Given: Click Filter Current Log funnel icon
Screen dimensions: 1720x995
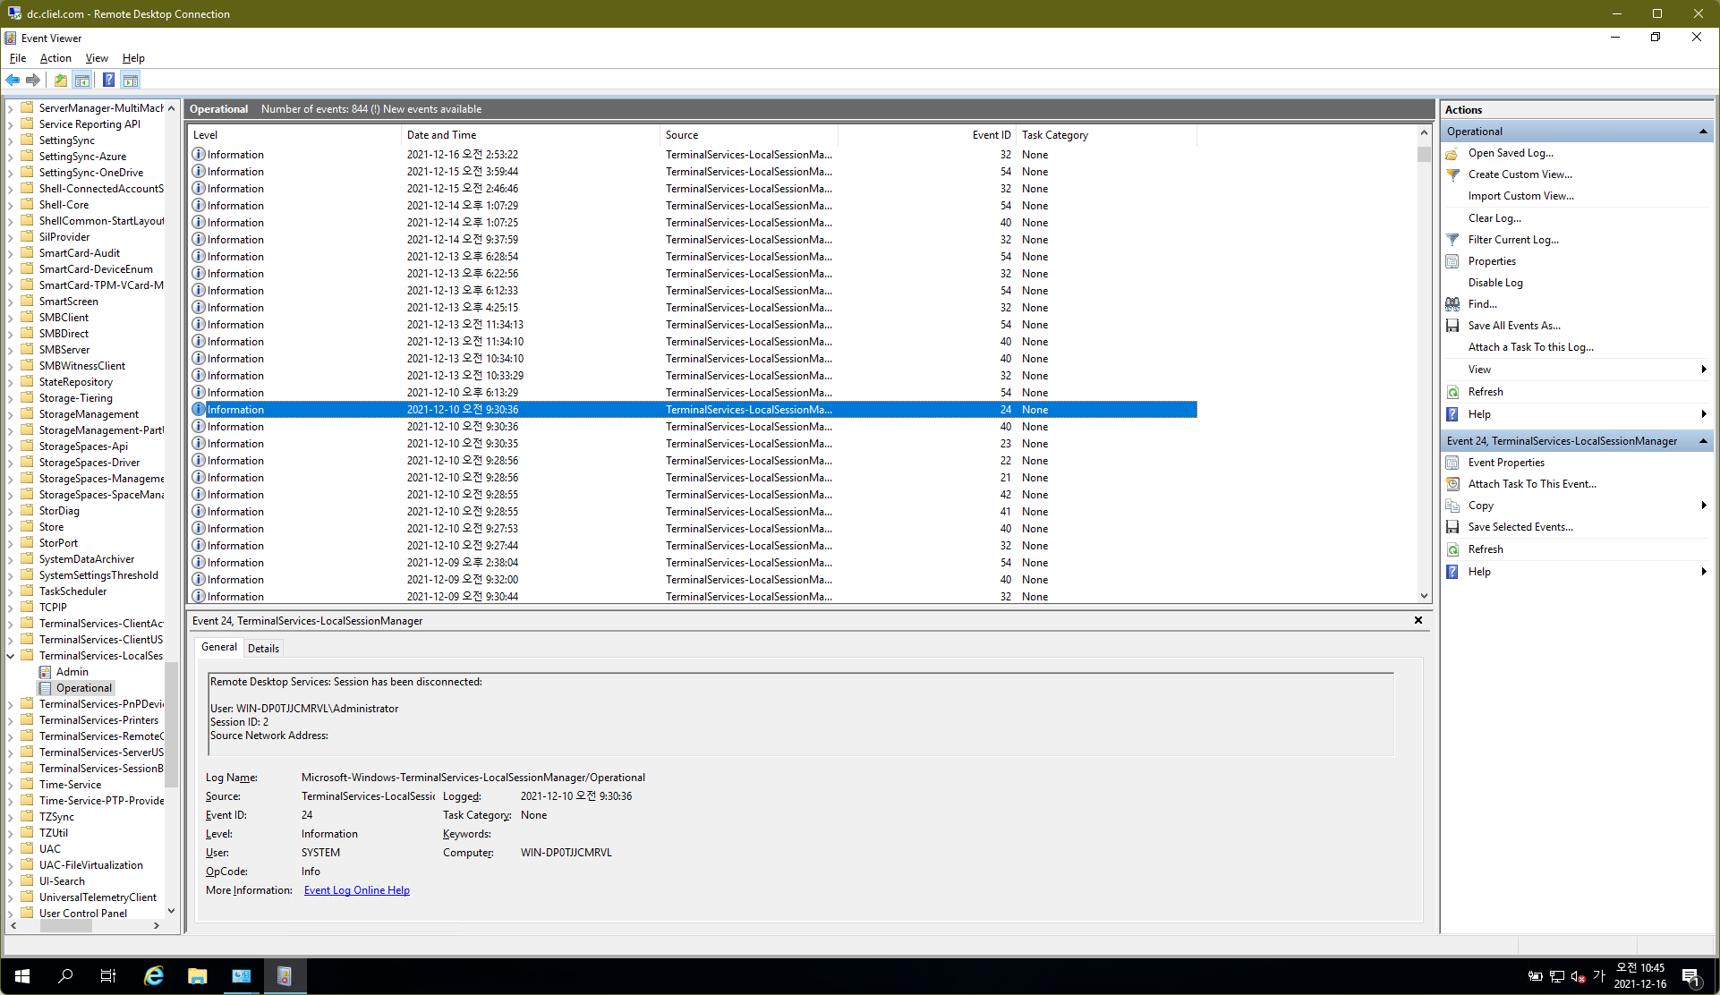Looking at the screenshot, I should (x=1452, y=240).
